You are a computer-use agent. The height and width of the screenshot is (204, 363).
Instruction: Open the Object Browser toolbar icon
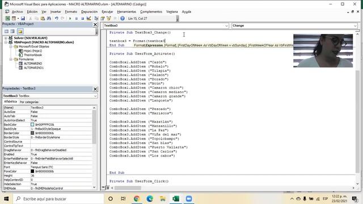[x=109, y=18]
